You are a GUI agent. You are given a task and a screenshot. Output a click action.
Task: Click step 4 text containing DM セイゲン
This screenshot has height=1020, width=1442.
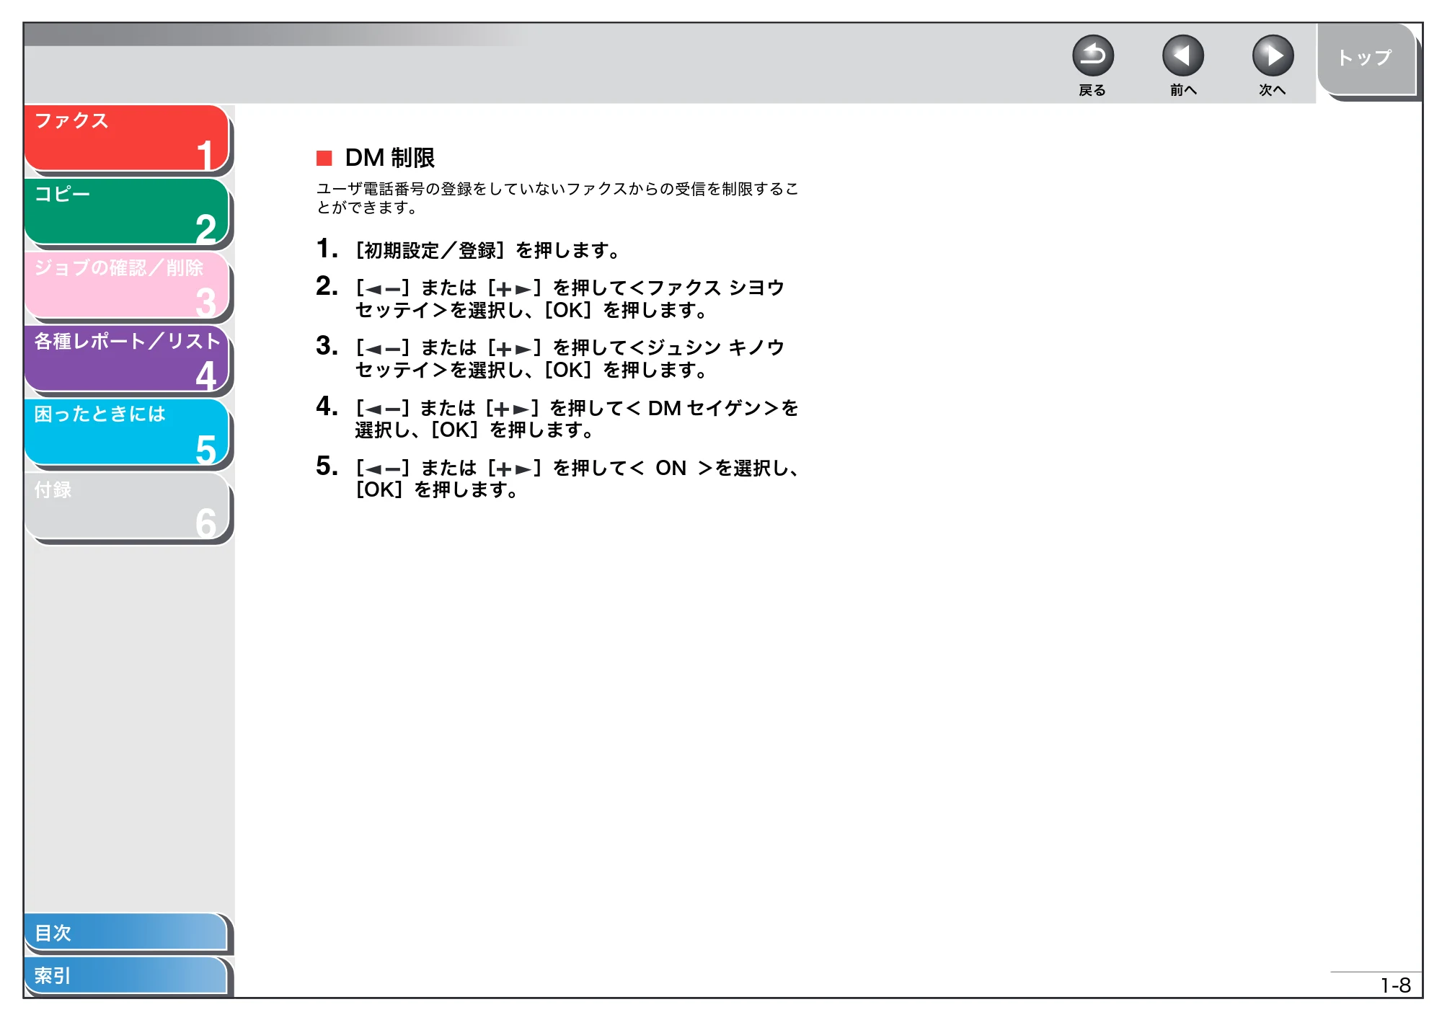(x=577, y=419)
